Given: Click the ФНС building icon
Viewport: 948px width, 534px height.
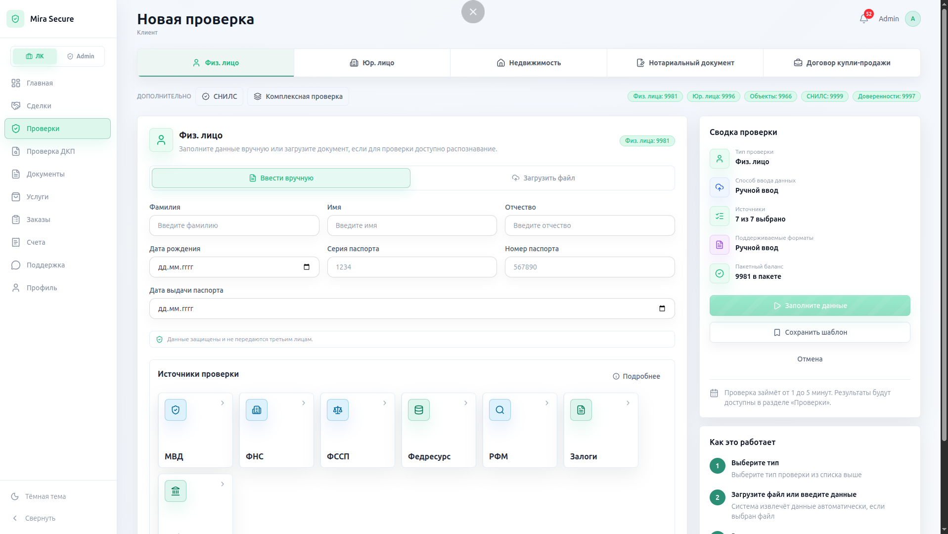Looking at the screenshot, I should (x=257, y=410).
